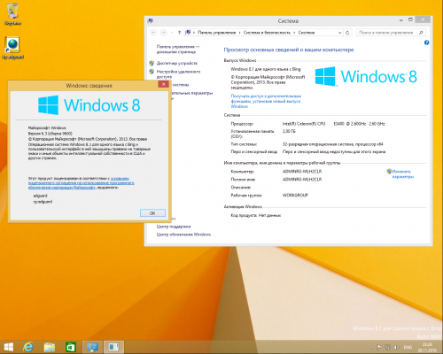Screen dimensions: 443x354
Task: Open 'Центр поддержки' link
Action: tap(174, 227)
